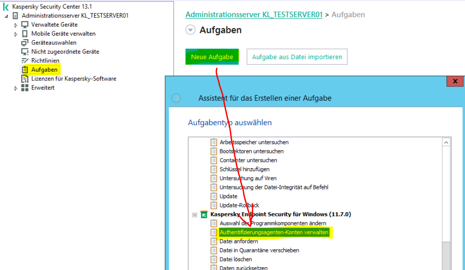Expand the Erweitert node
Image resolution: width=465 pixels, height=270 pixels.
tap(16, 88)
